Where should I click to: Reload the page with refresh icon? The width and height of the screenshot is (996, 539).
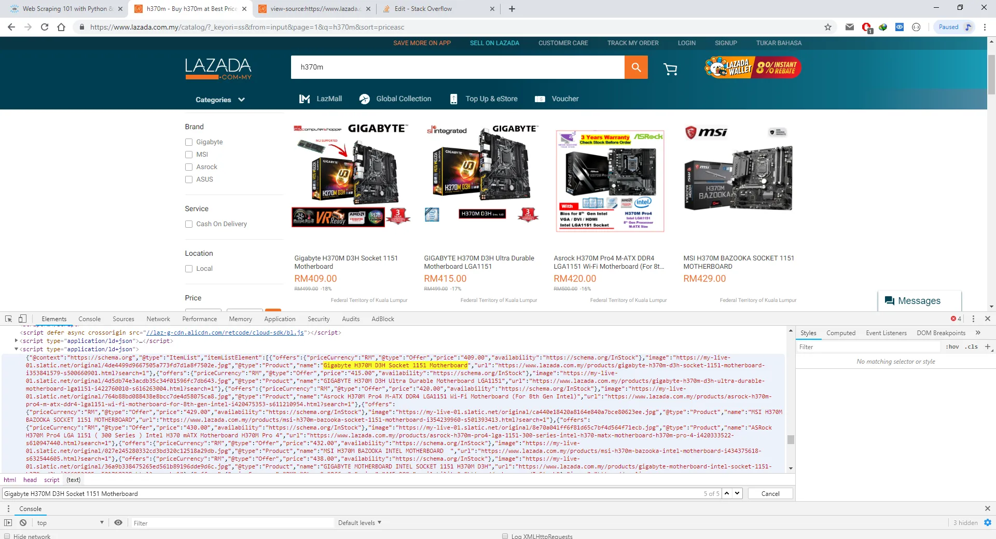45,27
